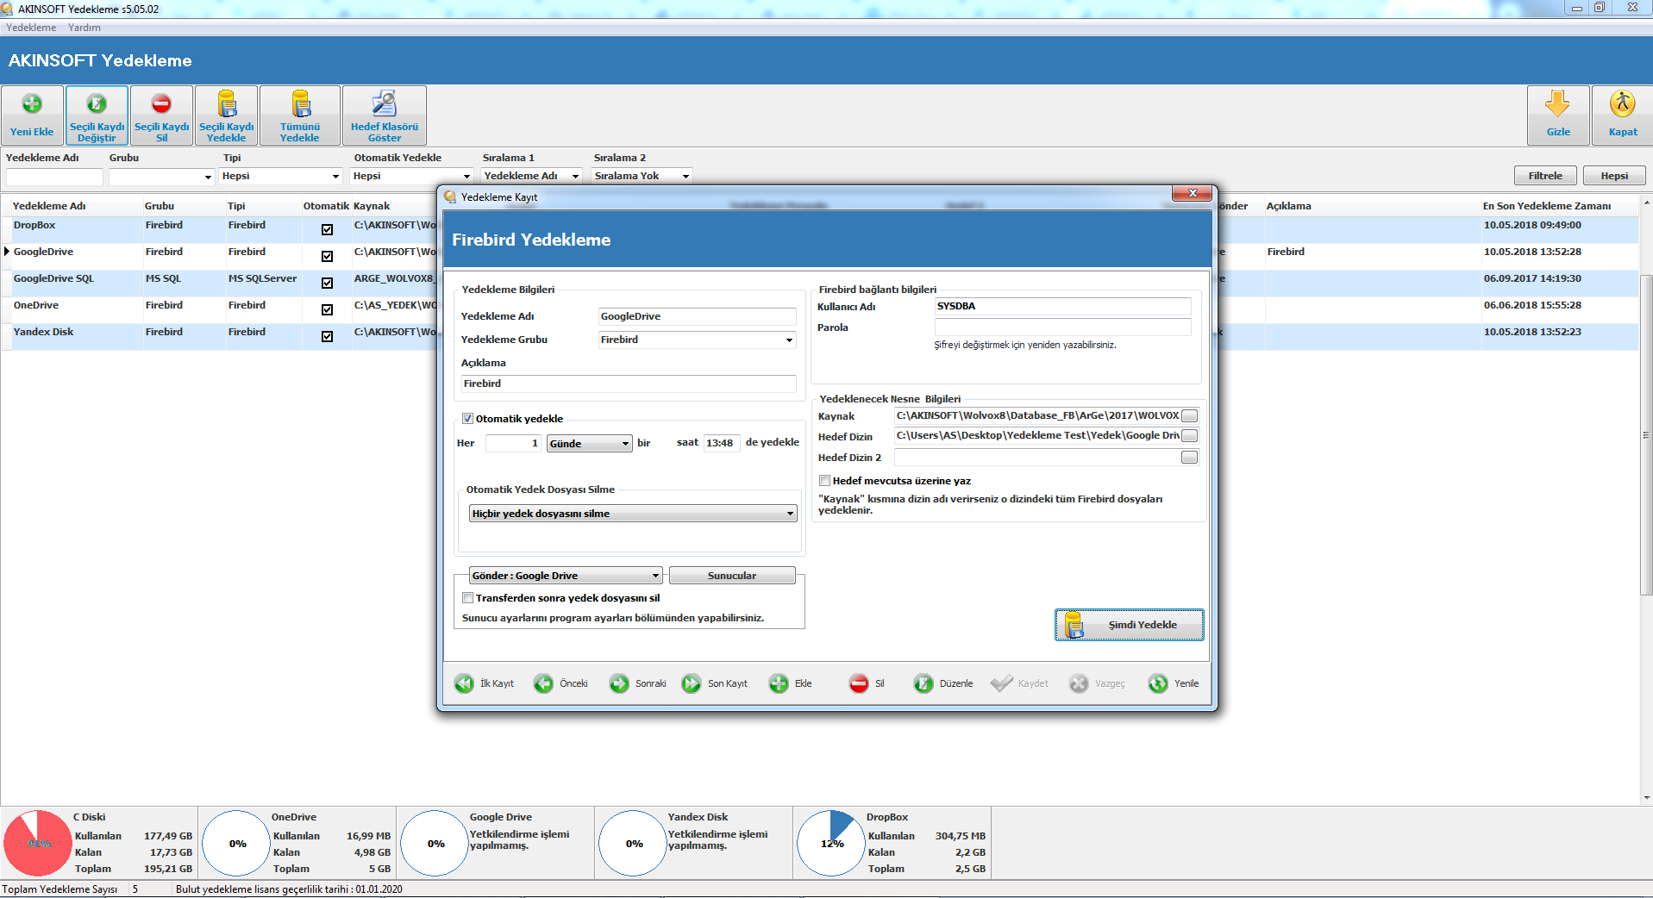Click the Parola input field

(x=1061, y=327)
